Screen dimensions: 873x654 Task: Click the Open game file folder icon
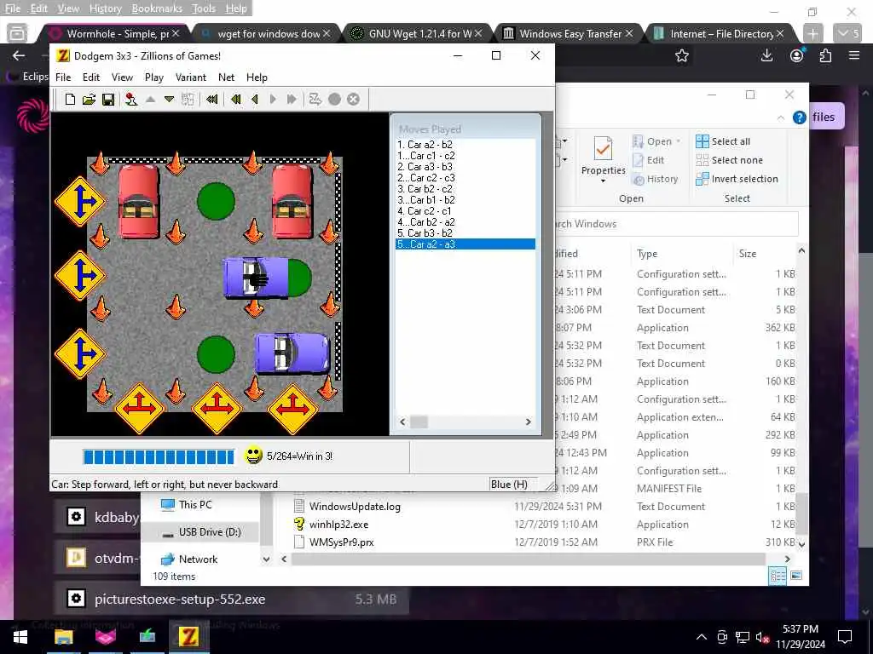(x=89, y=100)
